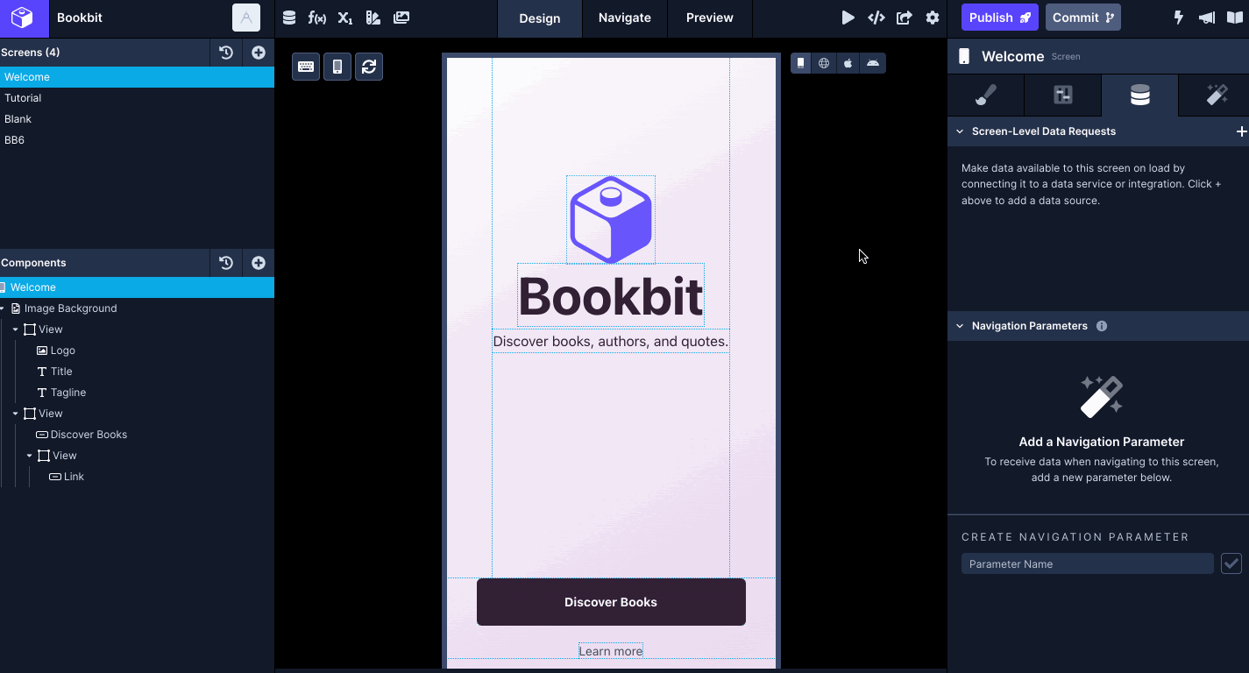Click the refresh canvas icon

pos(369,67)
